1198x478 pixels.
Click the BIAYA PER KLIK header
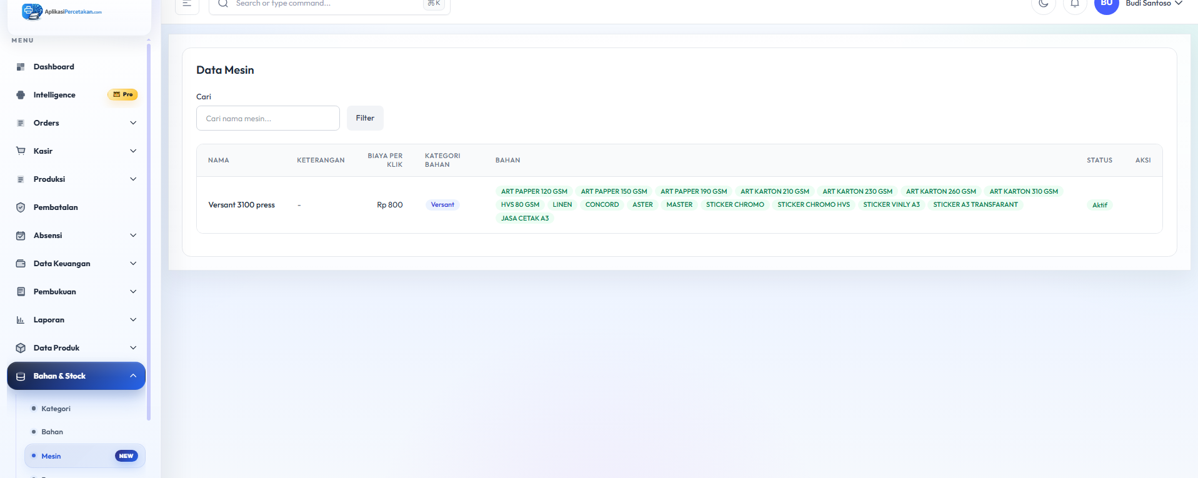click(x=385, y=161)
